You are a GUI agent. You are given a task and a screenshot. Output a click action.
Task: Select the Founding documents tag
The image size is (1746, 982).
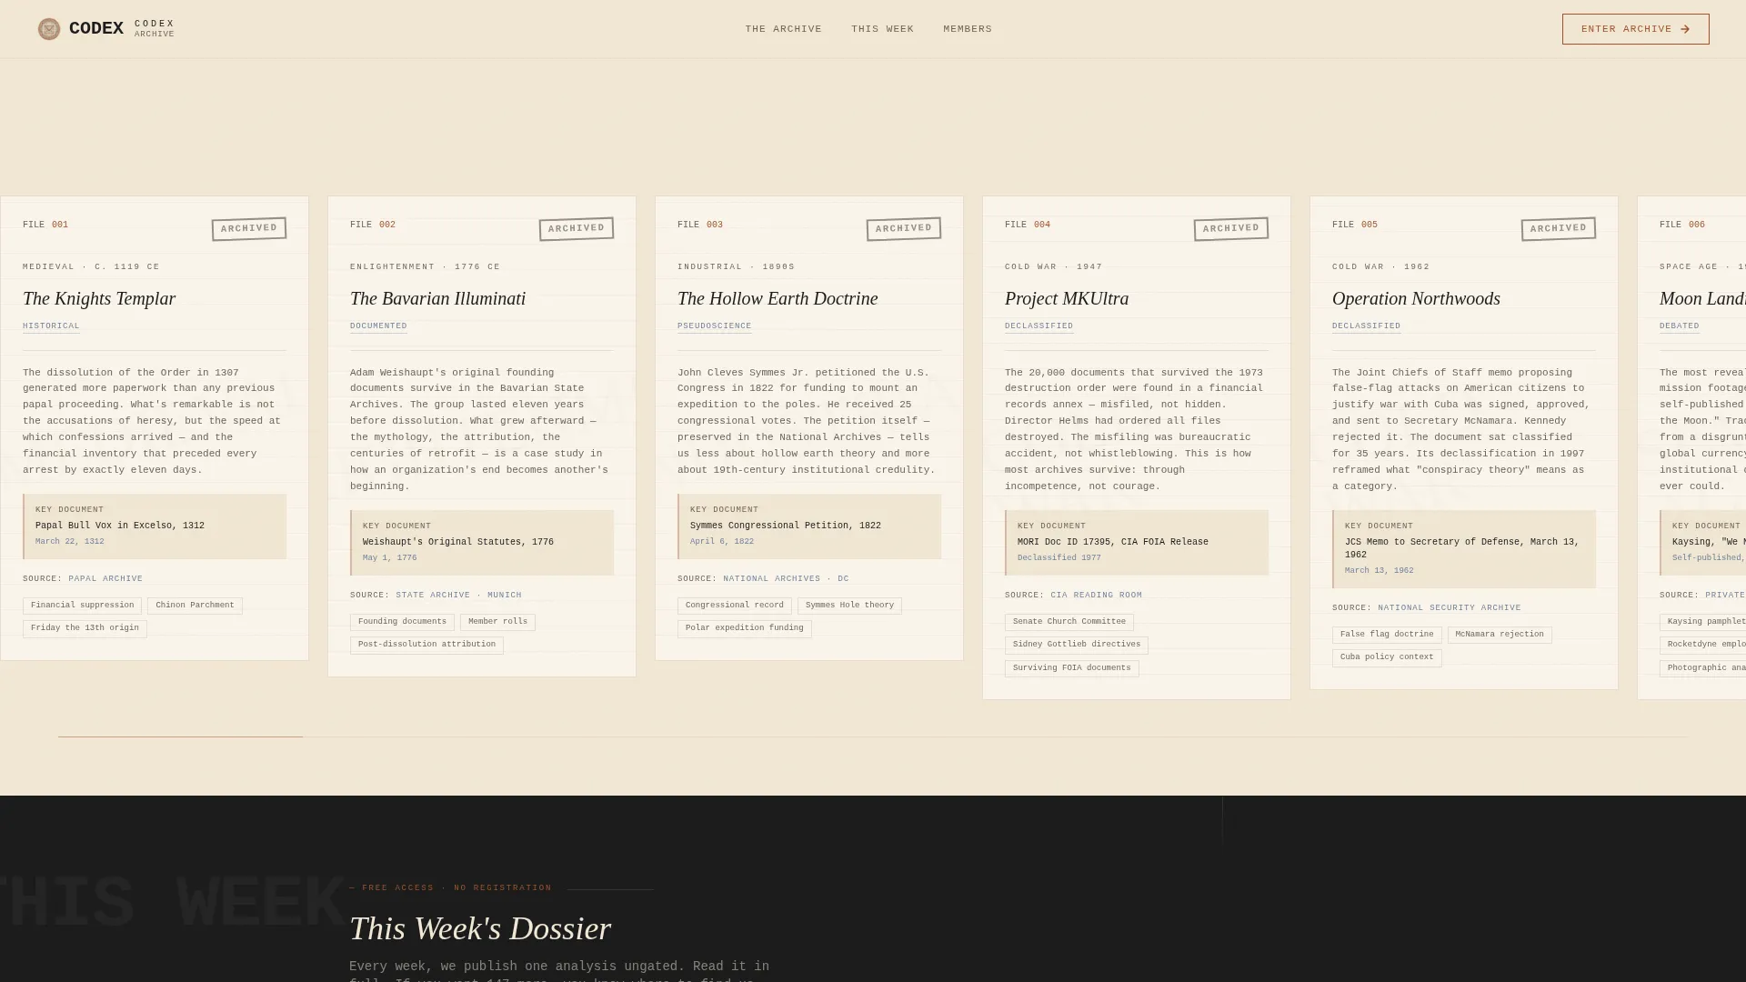click(402, 622)
